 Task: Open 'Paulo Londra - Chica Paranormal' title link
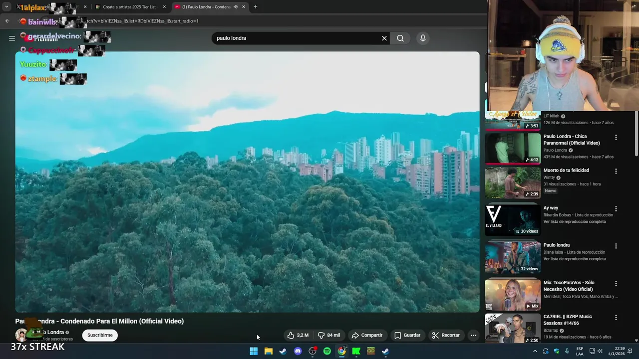point(572,140)
